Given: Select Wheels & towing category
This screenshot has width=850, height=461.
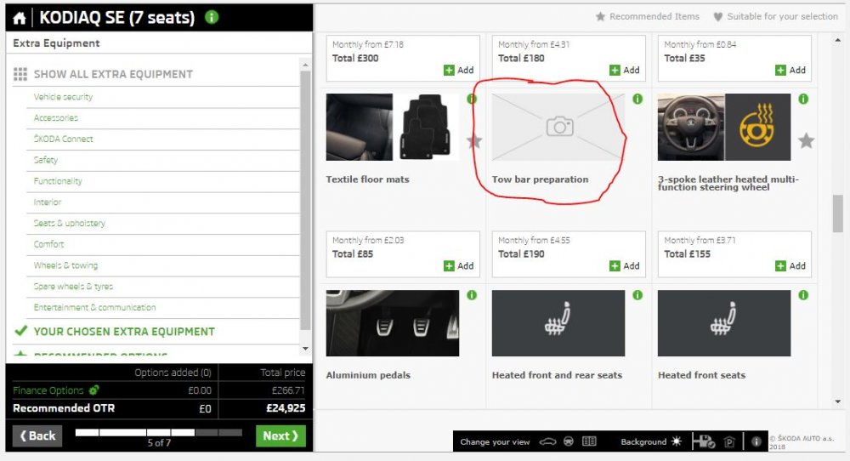Looking at the screenshot, I should point(65,265).
